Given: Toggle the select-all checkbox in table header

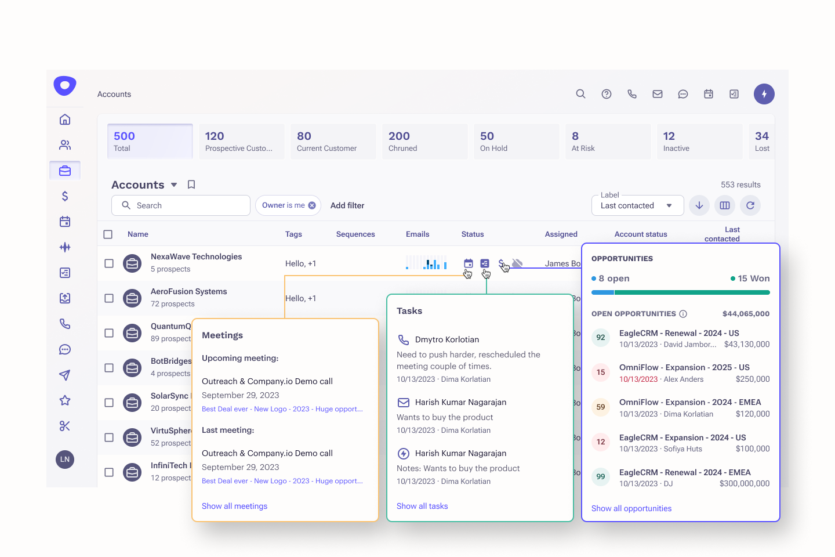Looking at the screenshot, I should 108,234.
